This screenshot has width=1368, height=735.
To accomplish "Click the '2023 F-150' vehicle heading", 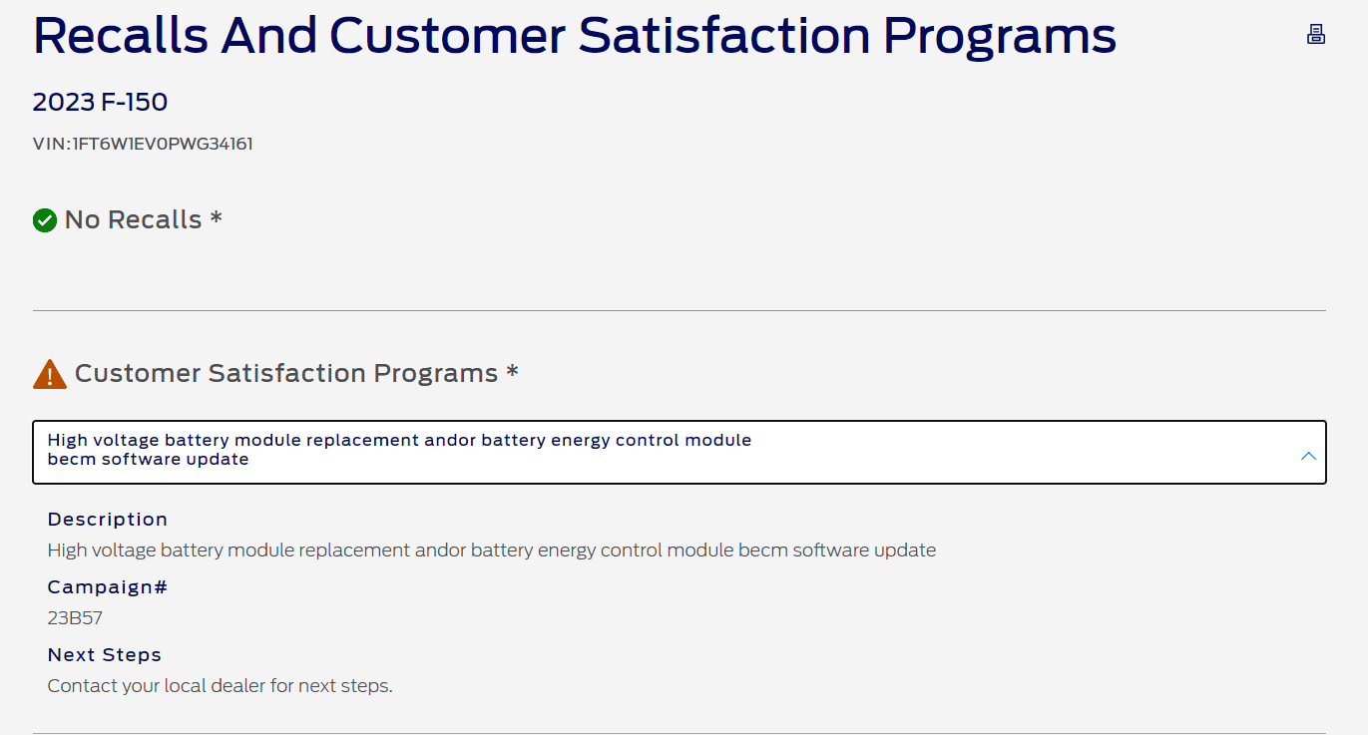I will (x=100, y=103).
